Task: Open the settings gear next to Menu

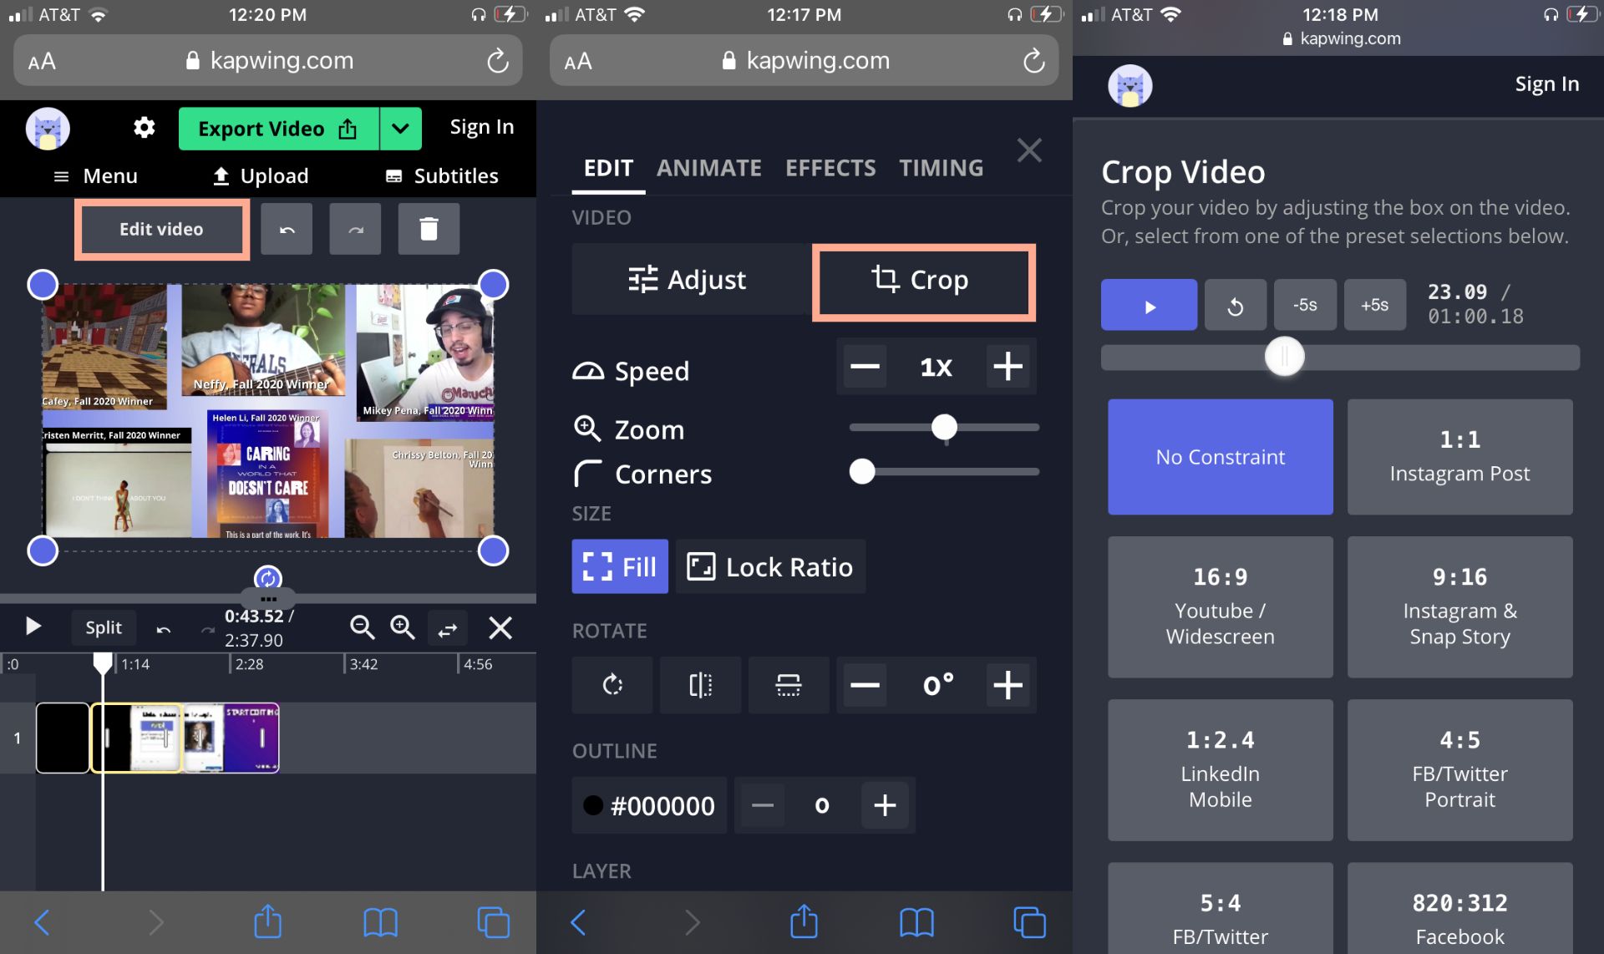Action: [x=143, y=127]
